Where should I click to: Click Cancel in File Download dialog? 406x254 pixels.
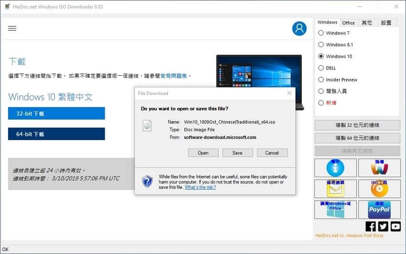tap(272, 152)
